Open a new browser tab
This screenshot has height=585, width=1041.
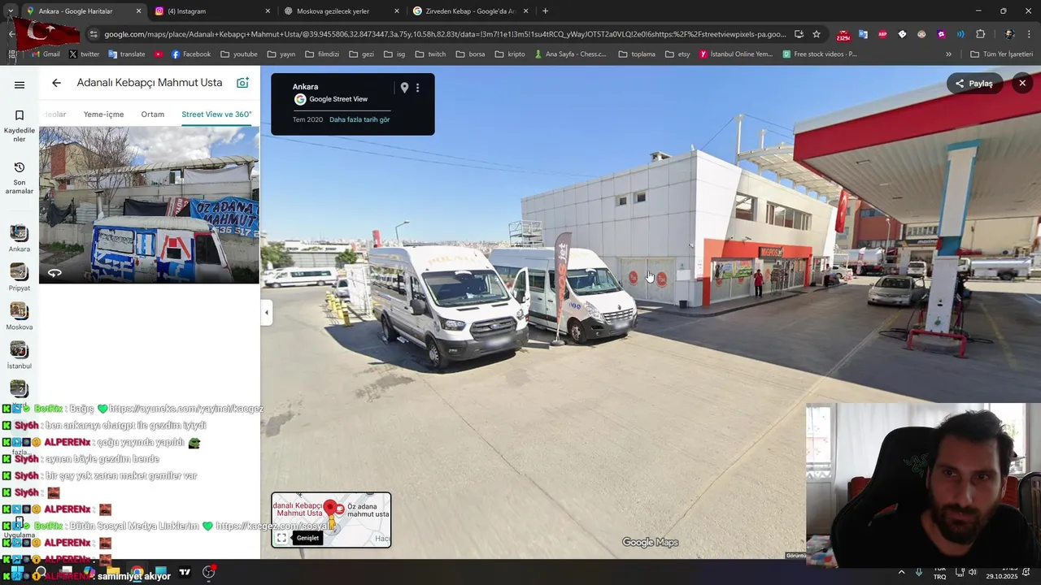pyautogui.click(x=545, y=11)
